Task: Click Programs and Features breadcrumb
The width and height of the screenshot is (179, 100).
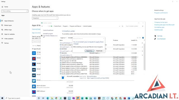Action: [75, 26]
